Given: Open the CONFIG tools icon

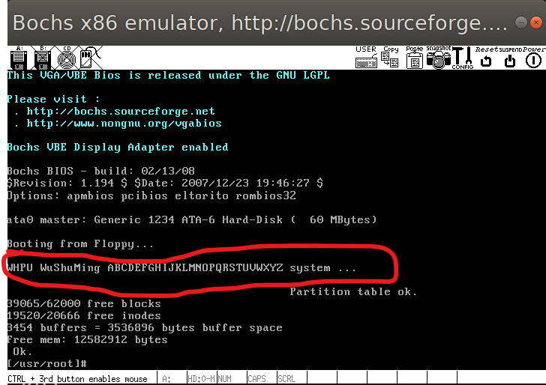Looking at the screenshot, I should 463,58.
